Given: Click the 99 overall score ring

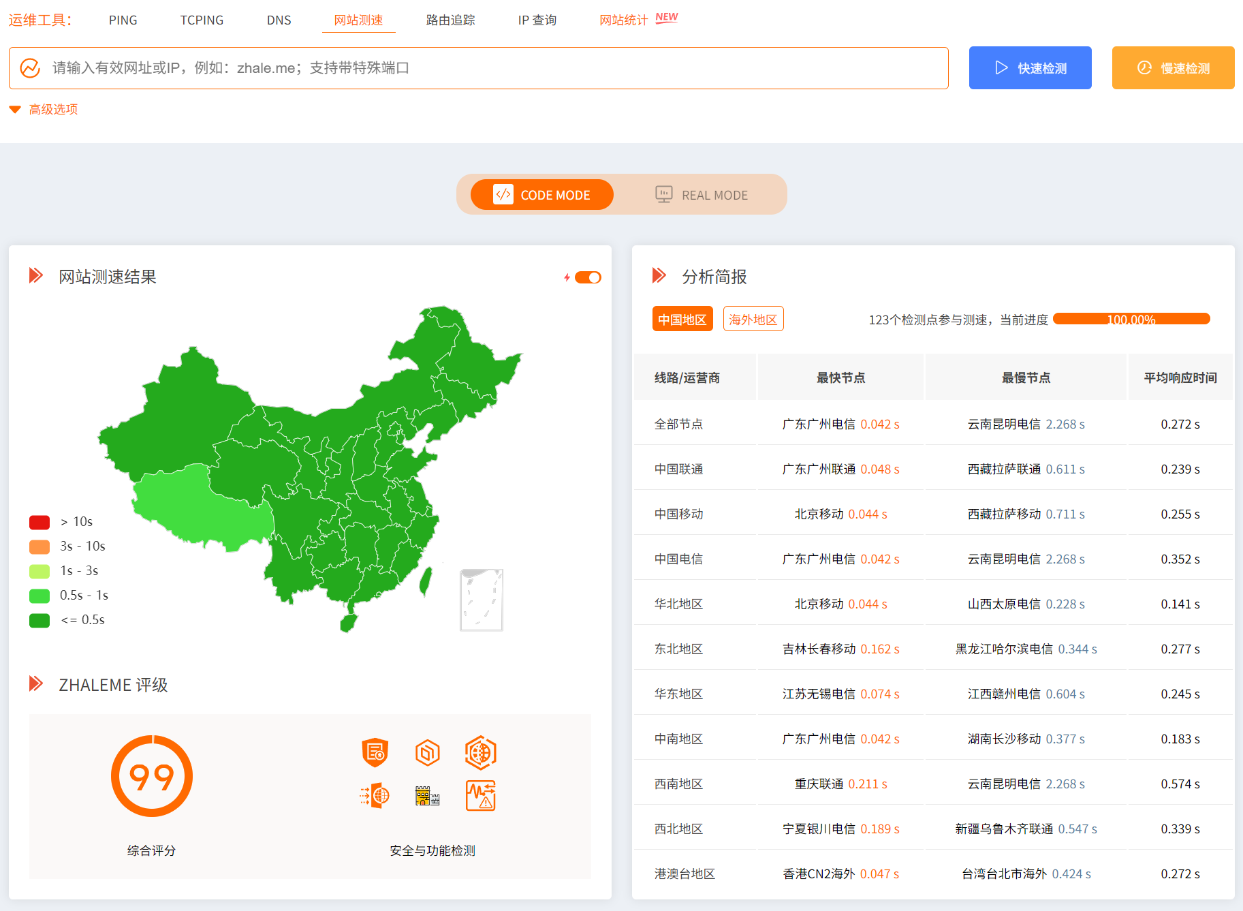Looking at the screenshot, I should tap(152, 776).
